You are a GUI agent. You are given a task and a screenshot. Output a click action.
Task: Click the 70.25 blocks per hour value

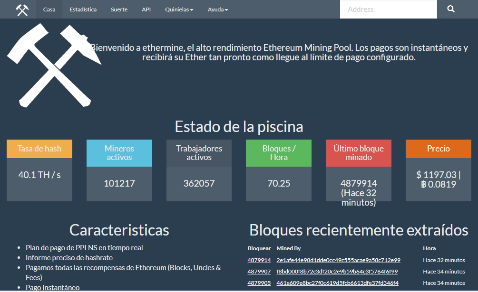279,183
